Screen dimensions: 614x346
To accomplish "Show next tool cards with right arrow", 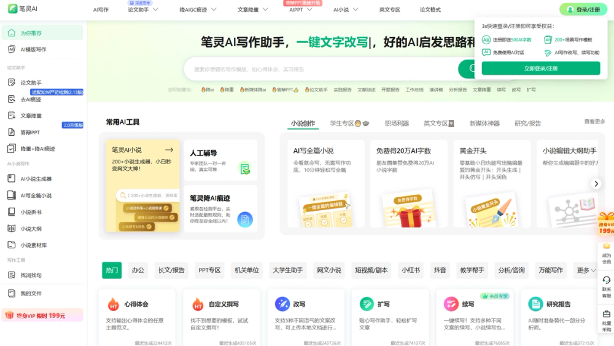I will [596, 184].
